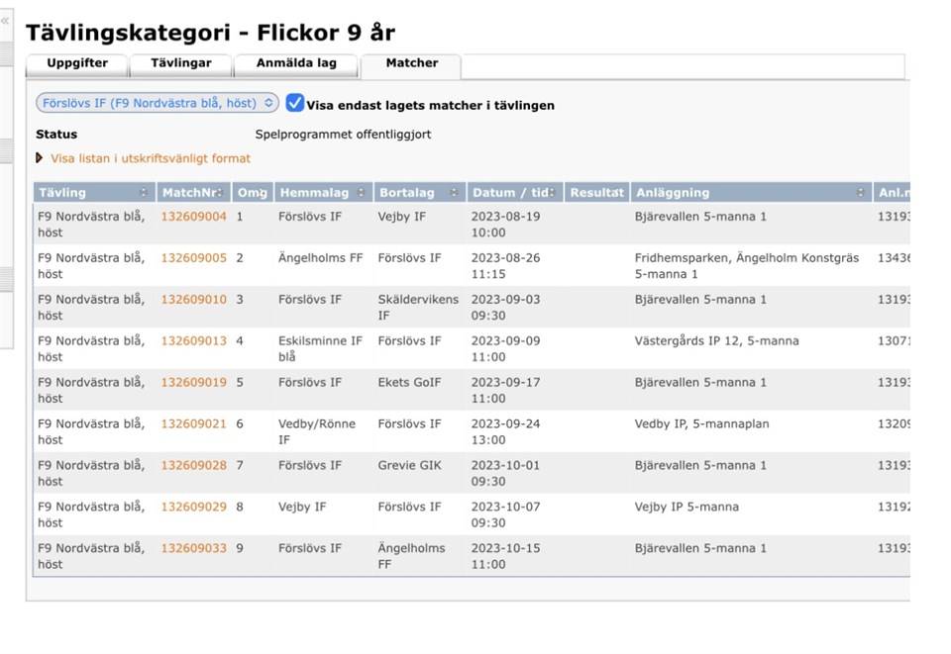This screenshot has height=654, width=951.
Task: Open match number 132609004 link
Action: pyautogui.click(x=193, y=217)
